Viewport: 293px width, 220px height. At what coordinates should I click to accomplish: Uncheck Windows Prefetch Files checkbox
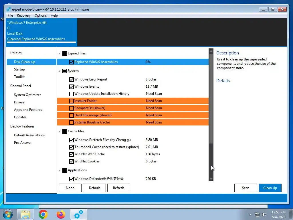coord(71,140)
